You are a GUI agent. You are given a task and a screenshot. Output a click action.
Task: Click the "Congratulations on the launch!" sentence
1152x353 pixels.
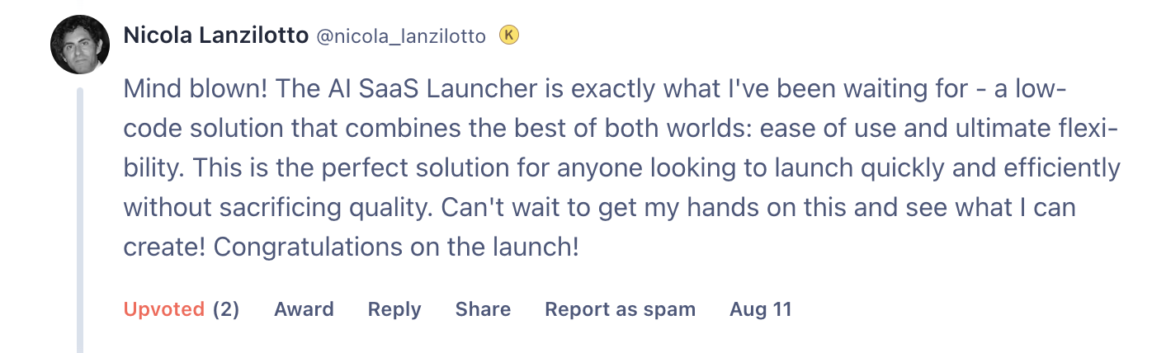(386, 247)
